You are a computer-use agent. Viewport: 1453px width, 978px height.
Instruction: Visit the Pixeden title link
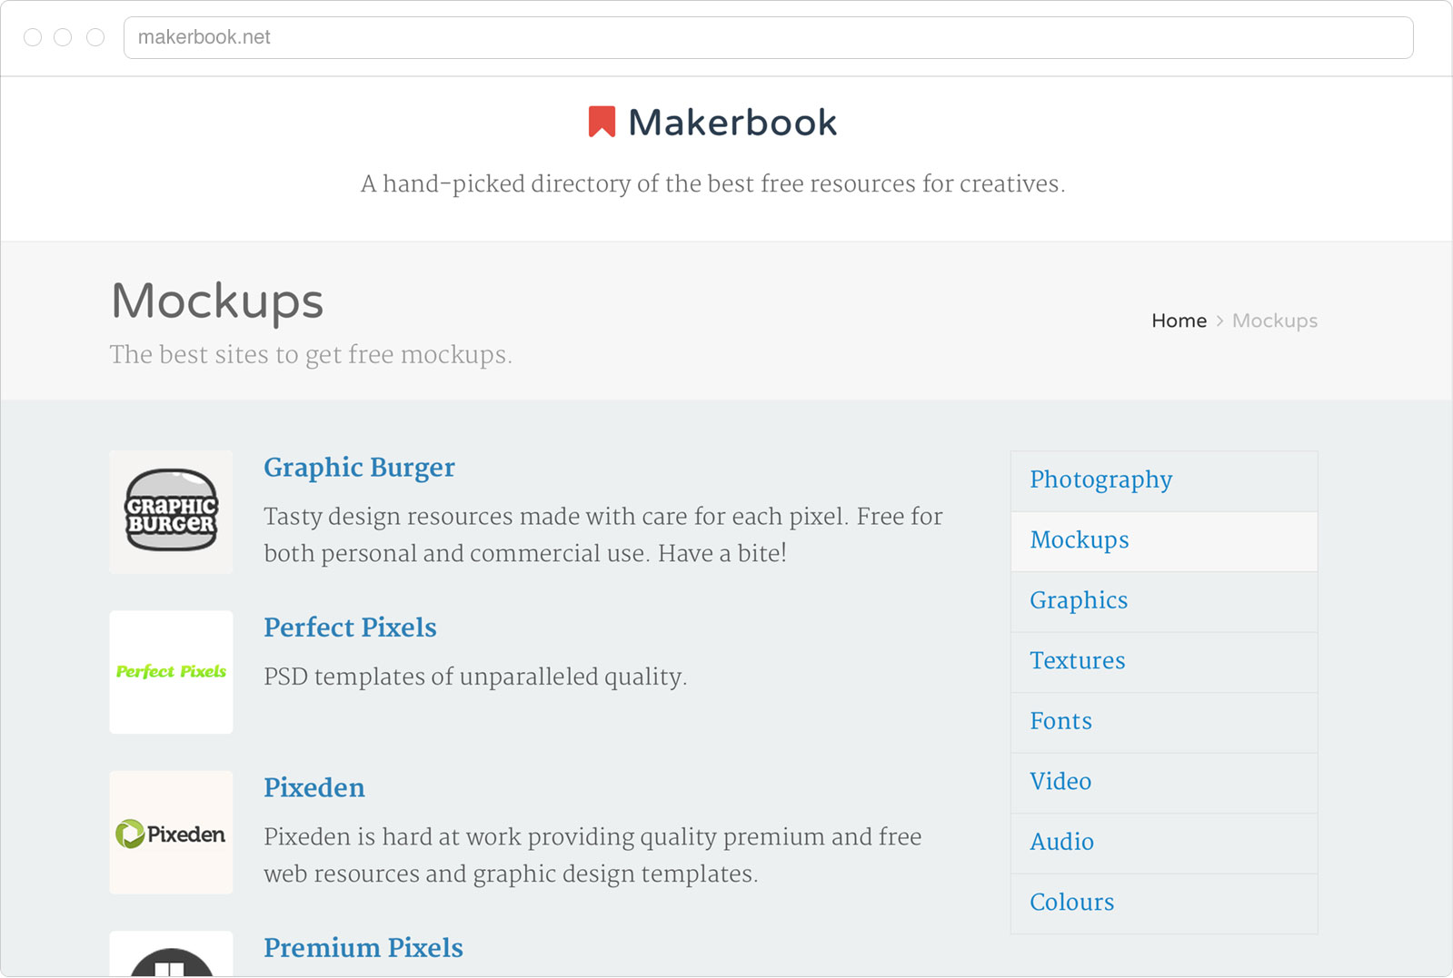point(314,788)
